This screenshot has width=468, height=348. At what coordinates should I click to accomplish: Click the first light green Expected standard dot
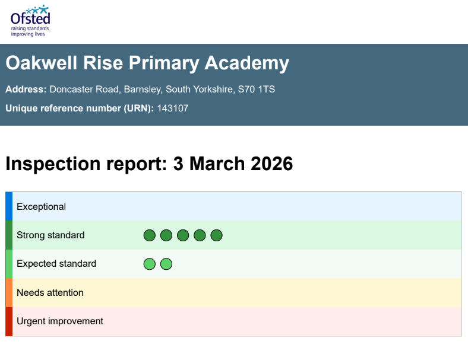tap(150, 264)
